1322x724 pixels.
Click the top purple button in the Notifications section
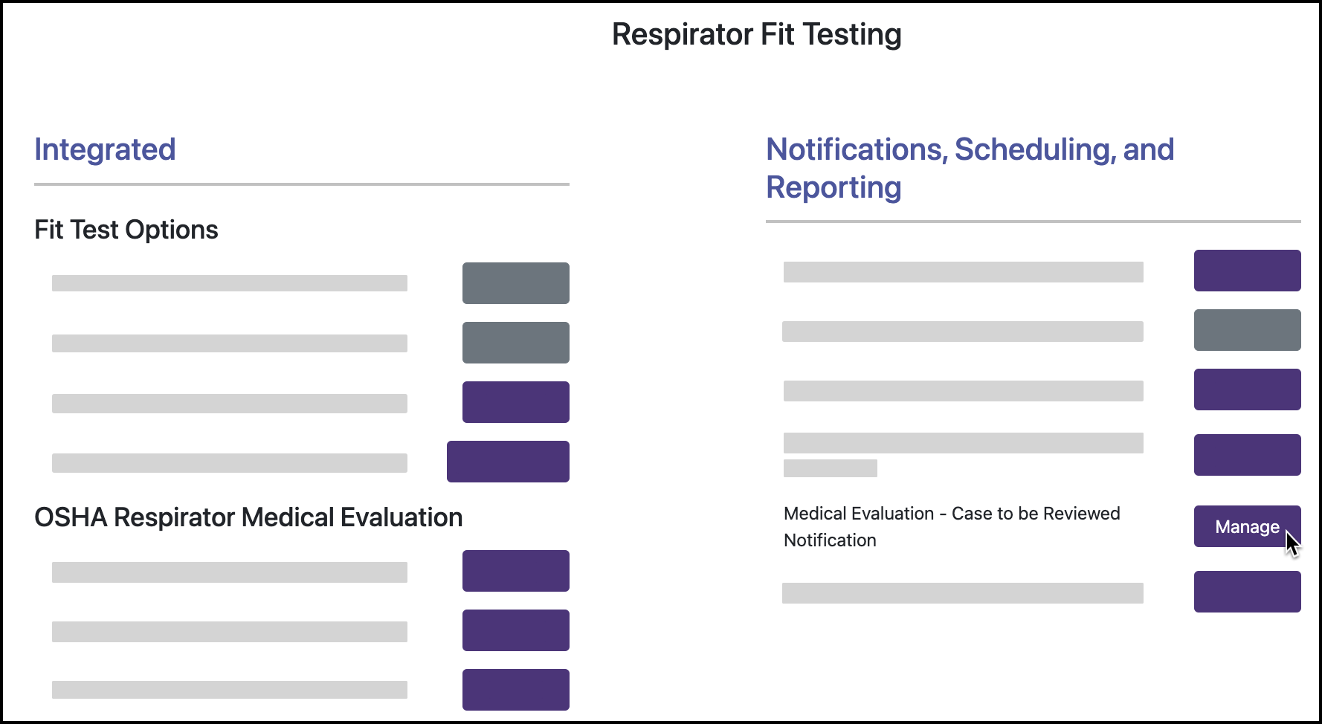[1247, 271]
